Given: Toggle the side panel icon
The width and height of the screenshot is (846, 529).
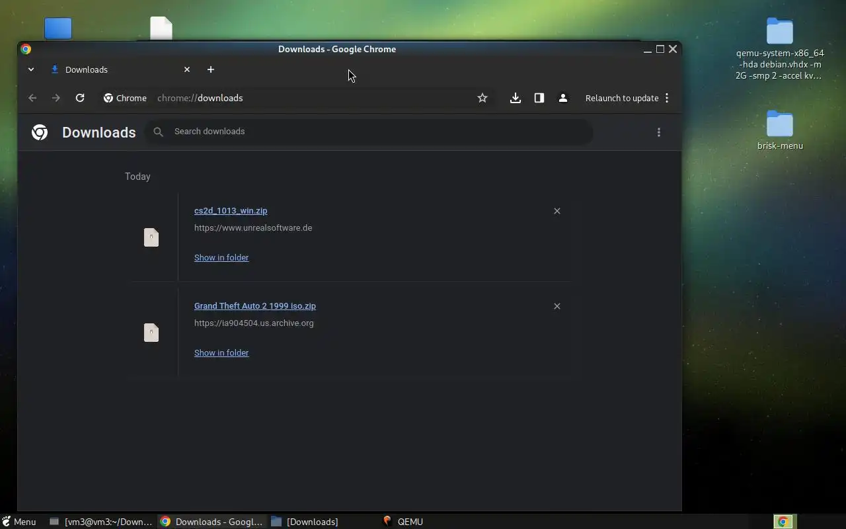Looking at the screenshot, I should 539,98.
